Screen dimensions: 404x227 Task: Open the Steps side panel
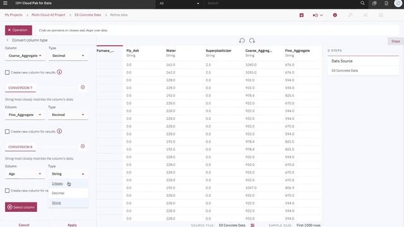pyautogui.click(x=396, y=41)
